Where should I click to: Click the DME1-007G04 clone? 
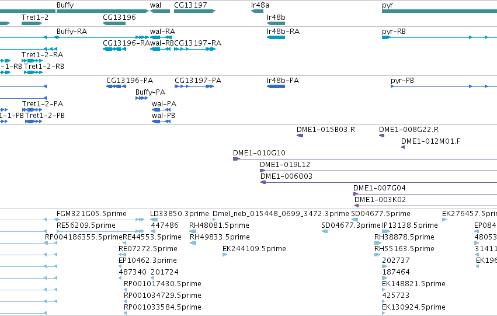tap(425, 195)
